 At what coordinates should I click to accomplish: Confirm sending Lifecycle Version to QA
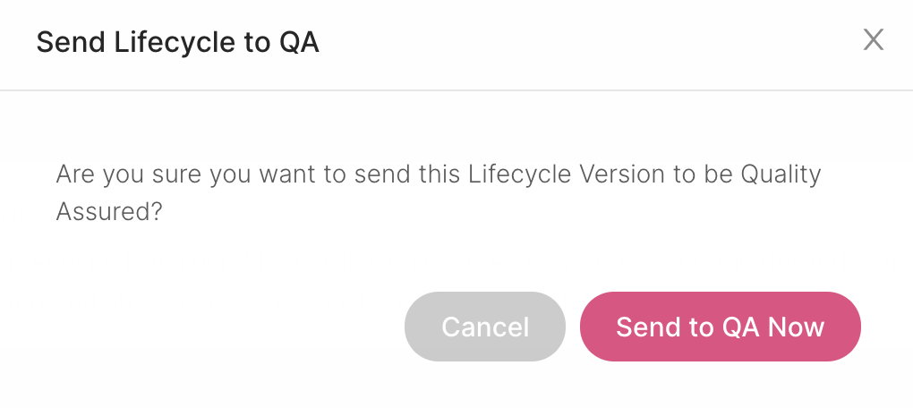point(720,327)
